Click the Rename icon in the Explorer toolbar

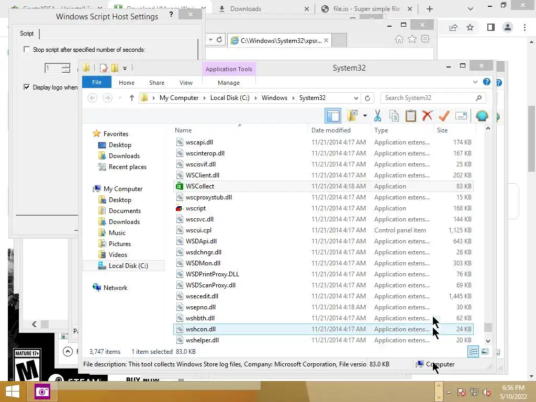tap(461, 116)
